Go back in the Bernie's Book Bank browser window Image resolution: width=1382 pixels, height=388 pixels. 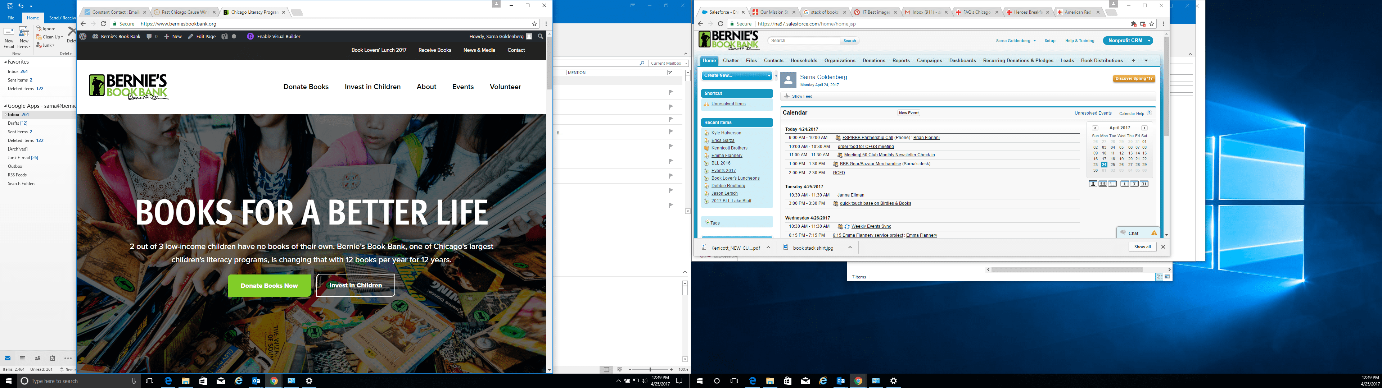[x=83, y=24]
